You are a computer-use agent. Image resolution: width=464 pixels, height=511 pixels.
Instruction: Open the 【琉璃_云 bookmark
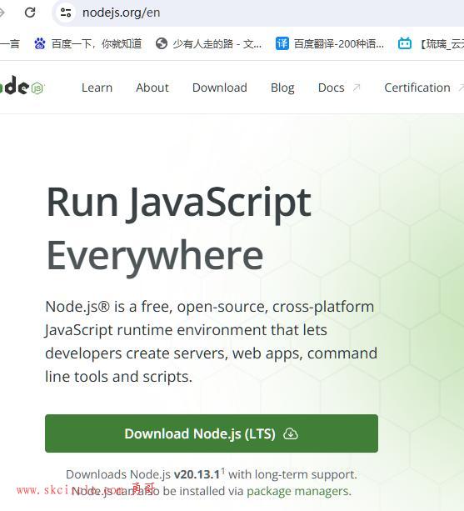point(432,43)
